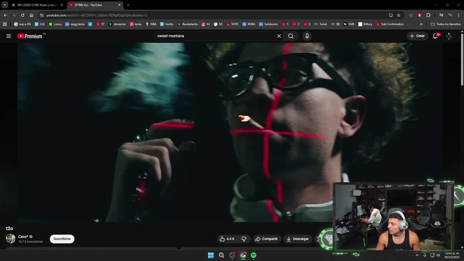The image size is (464, 261).
Task: Show hidden system tray icons
Action: (417, 255)
